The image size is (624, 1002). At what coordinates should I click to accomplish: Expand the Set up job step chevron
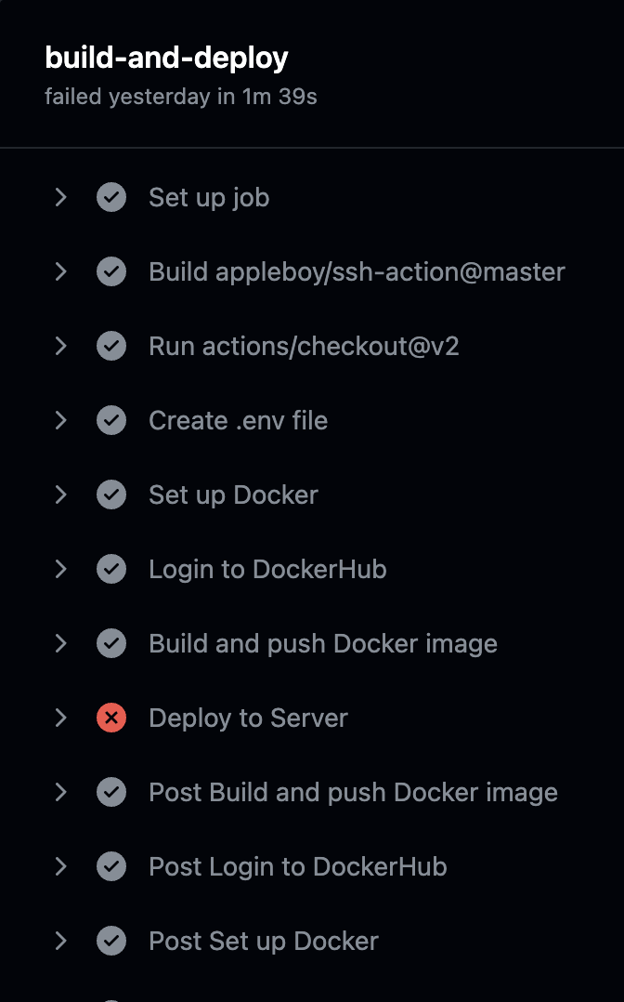tap(60, 197)
